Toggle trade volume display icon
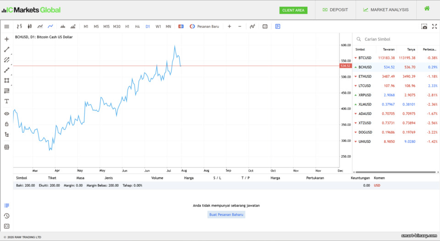440x241 pixels. [x=73, y=27]
